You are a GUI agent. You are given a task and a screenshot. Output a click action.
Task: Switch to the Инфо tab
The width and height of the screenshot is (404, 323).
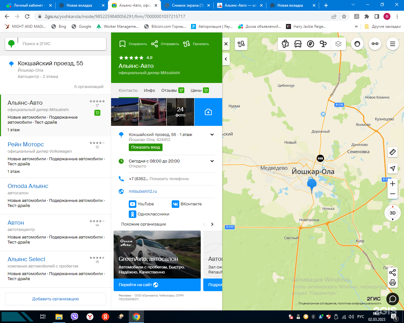click(x=150, y=90)
